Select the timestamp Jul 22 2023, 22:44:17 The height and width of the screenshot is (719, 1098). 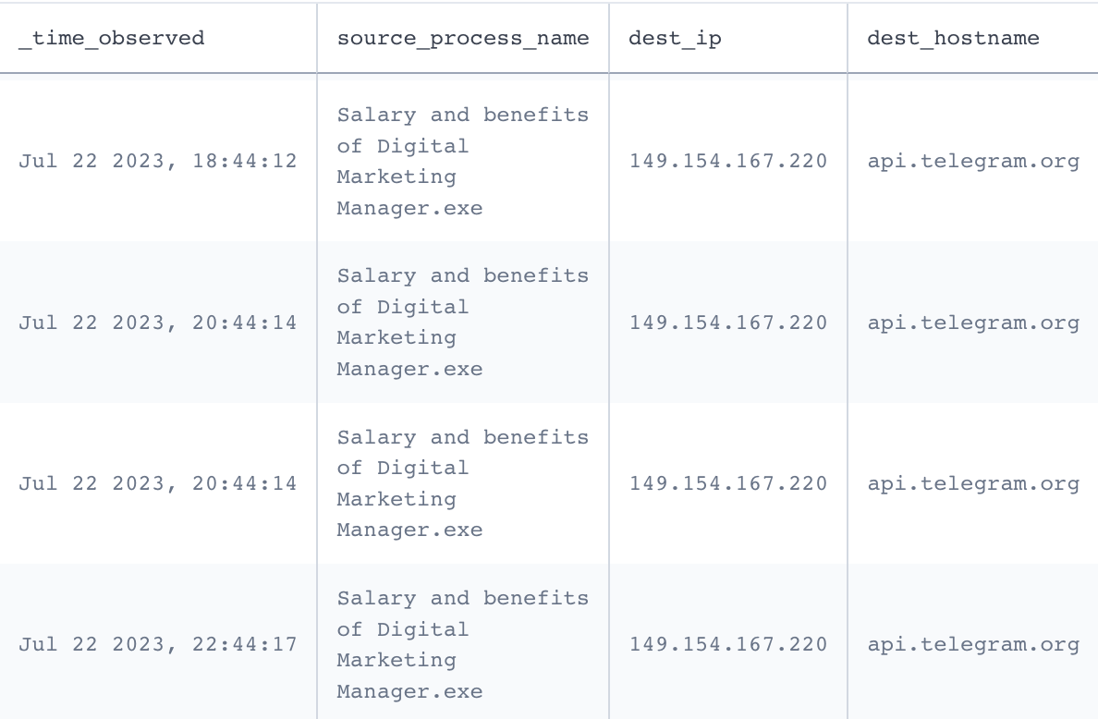[157, 644]
